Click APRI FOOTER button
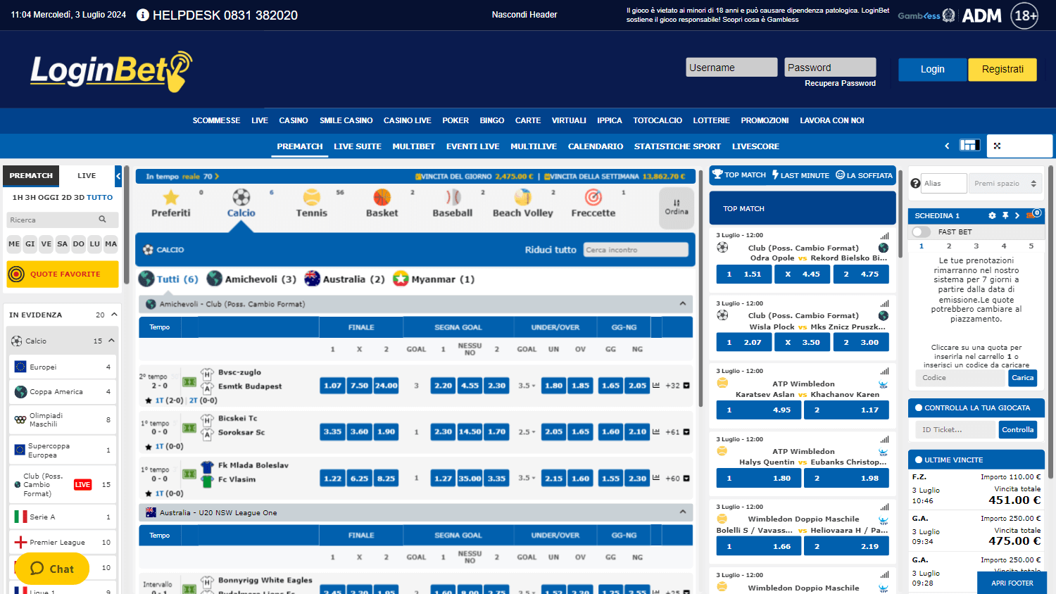The width and height of the screenshot is (1056, 594). coord(1012,583)
